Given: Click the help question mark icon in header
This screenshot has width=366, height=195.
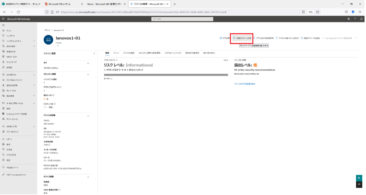Looking at the screenshot, I should [x=355, y=19].
